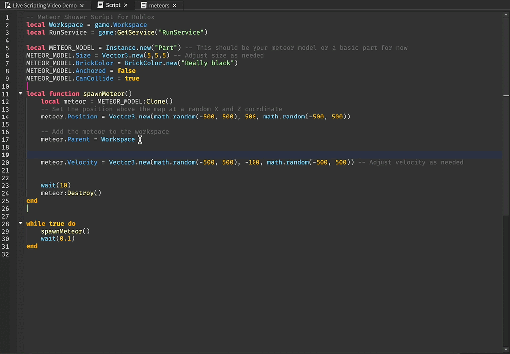Place cursor on empty line 19
This screenshot has height=354, width=510.
(x=263, y=155)
